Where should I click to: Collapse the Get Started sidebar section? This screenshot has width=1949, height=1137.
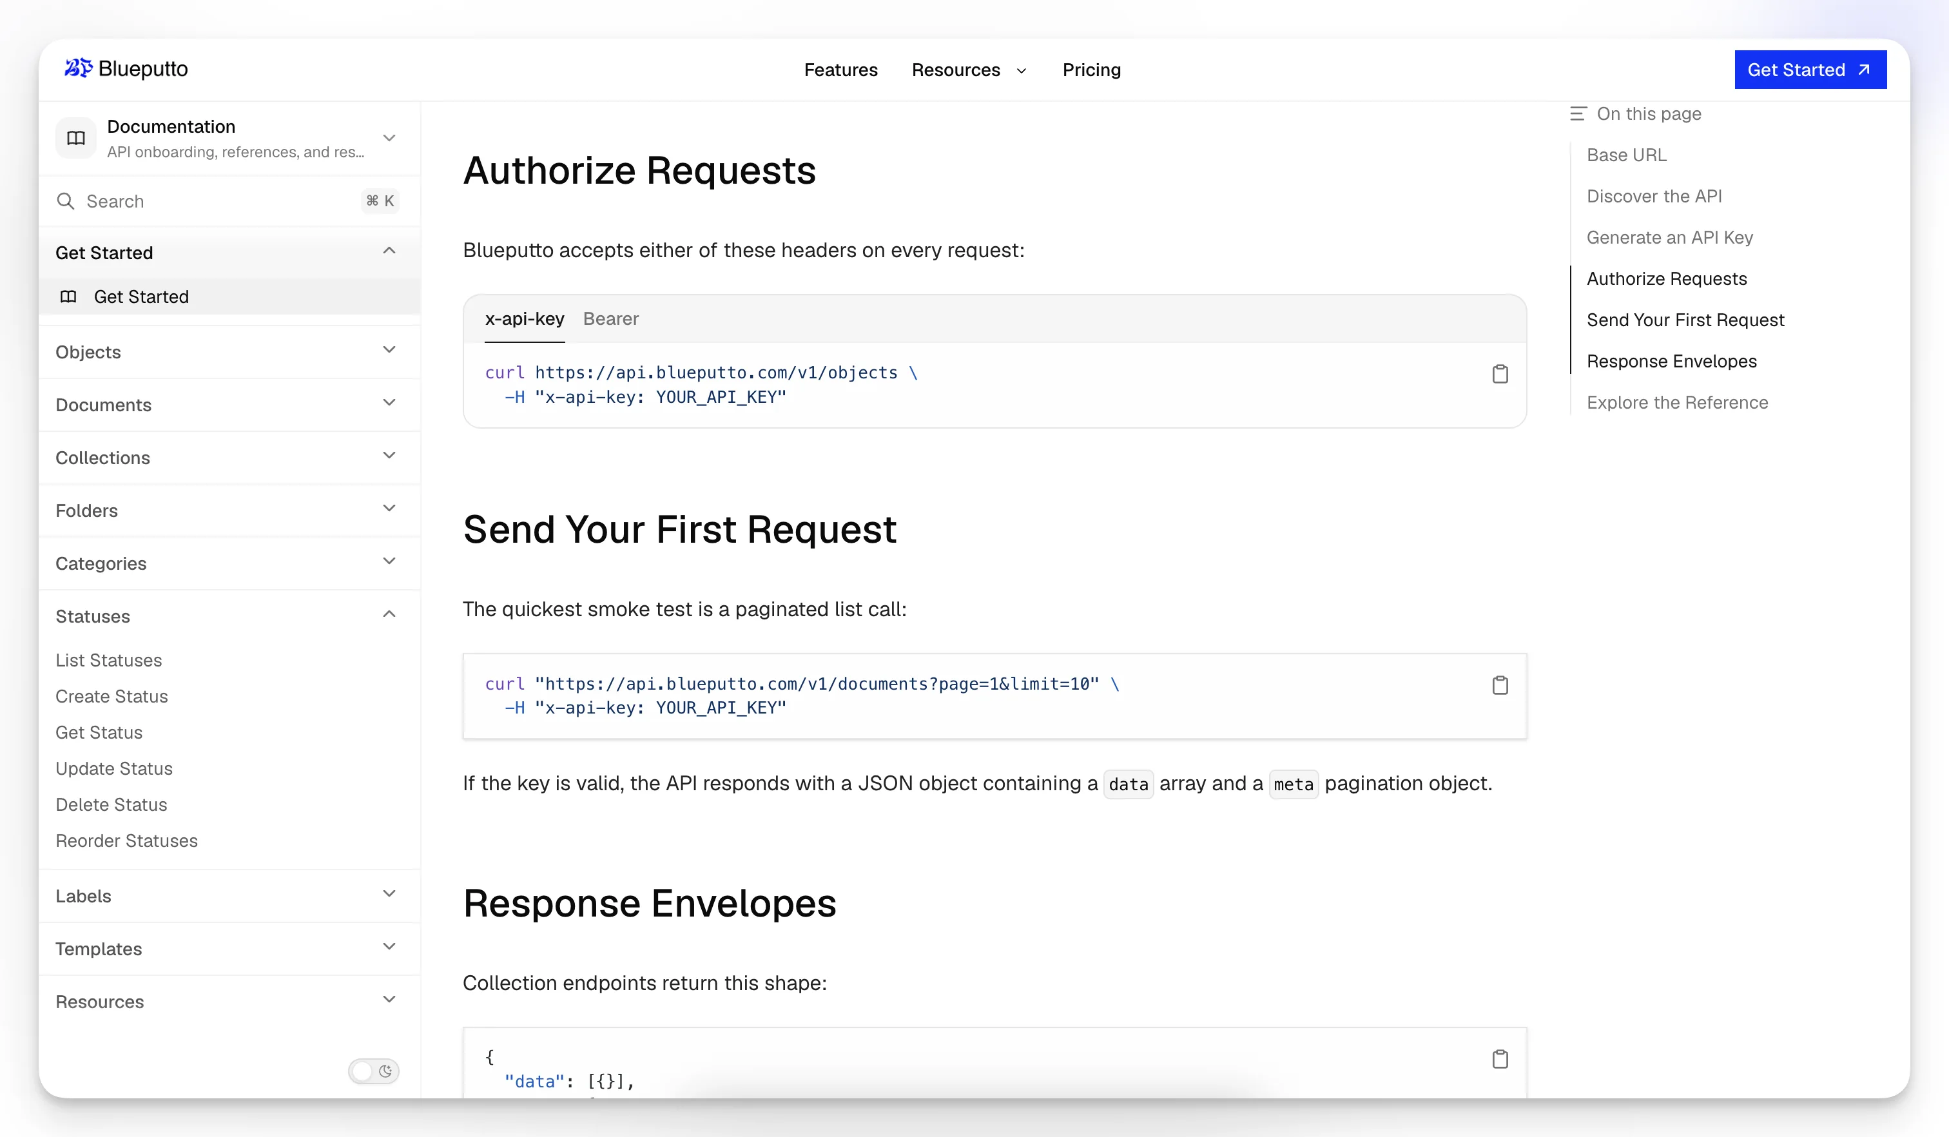point(229,252)
